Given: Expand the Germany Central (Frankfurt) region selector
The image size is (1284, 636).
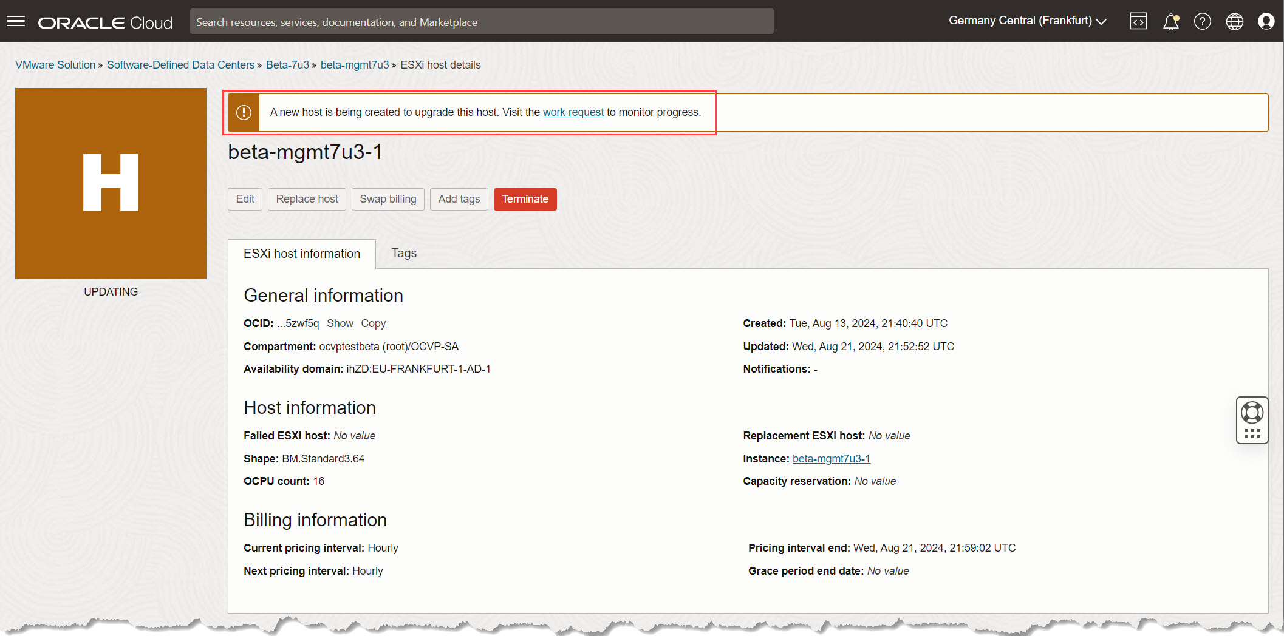Looking at the screenshot, I should 1028,21.
